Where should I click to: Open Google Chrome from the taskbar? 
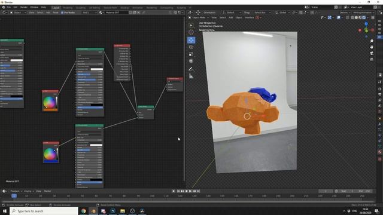click(84, 211)
